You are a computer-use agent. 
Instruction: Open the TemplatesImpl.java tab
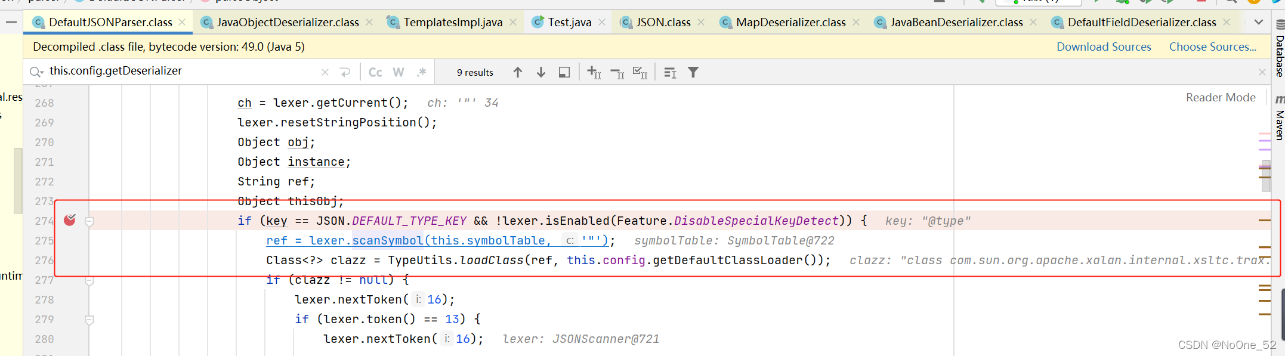pos(453,22)
